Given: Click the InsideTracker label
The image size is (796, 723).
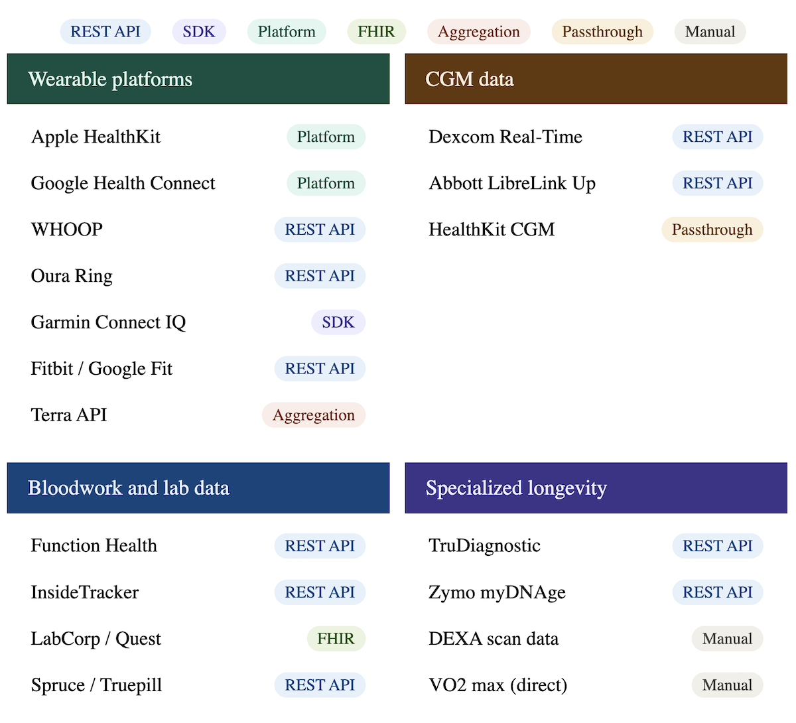Looking at the screenshot, I should (85, 592).
